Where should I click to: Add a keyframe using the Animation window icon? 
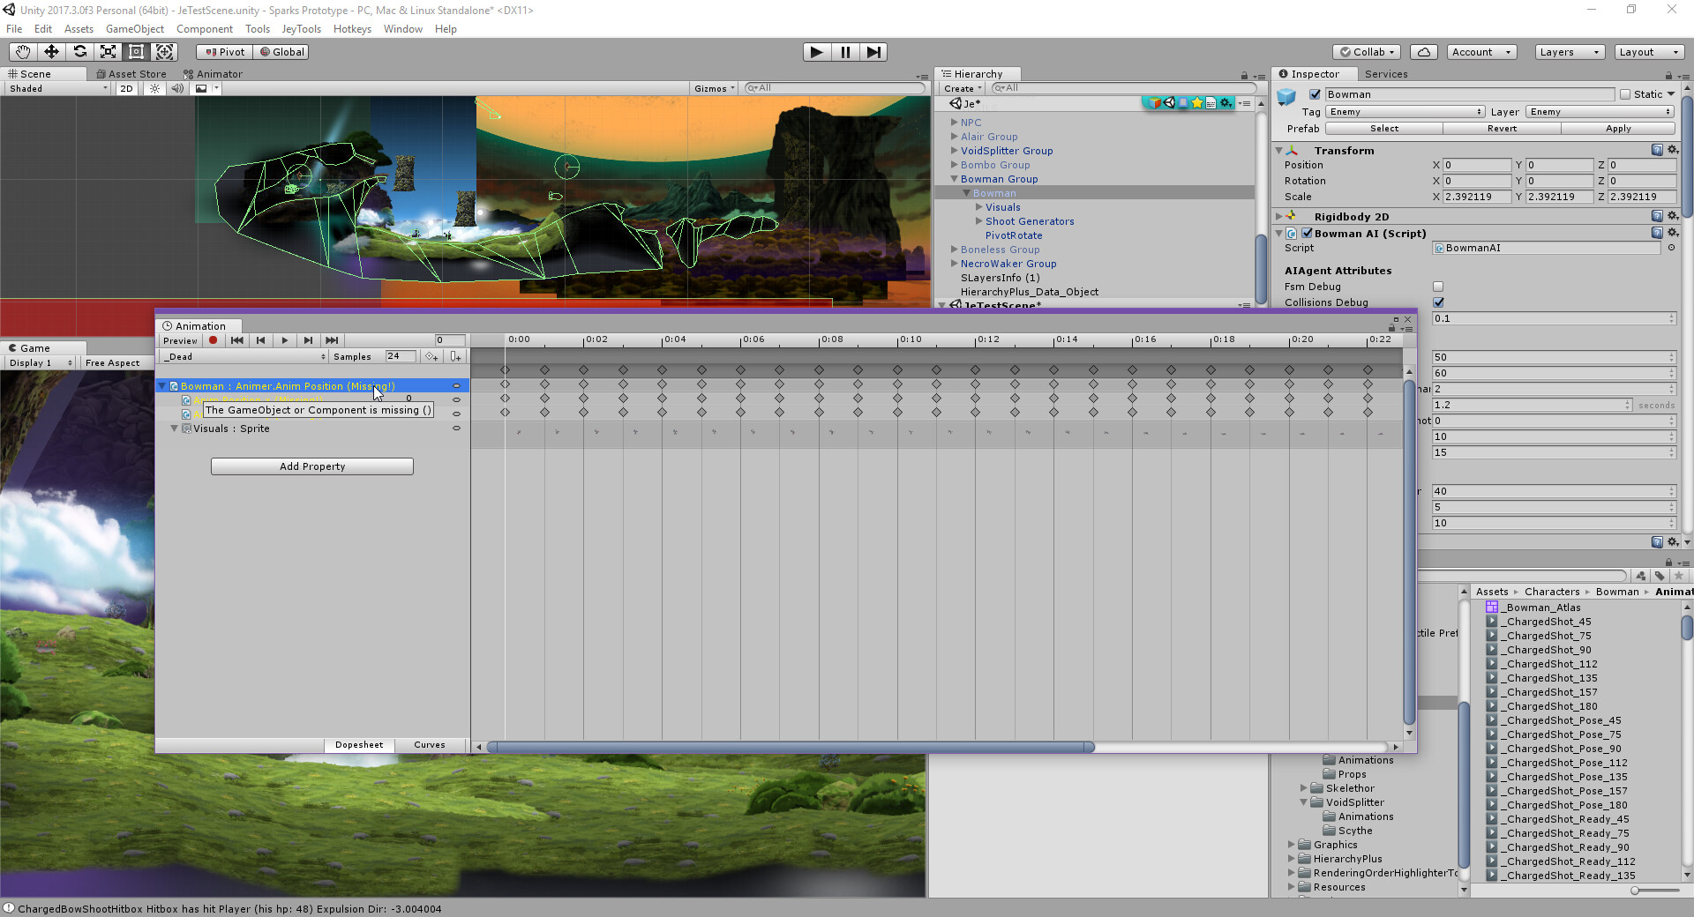click(432, 356)
